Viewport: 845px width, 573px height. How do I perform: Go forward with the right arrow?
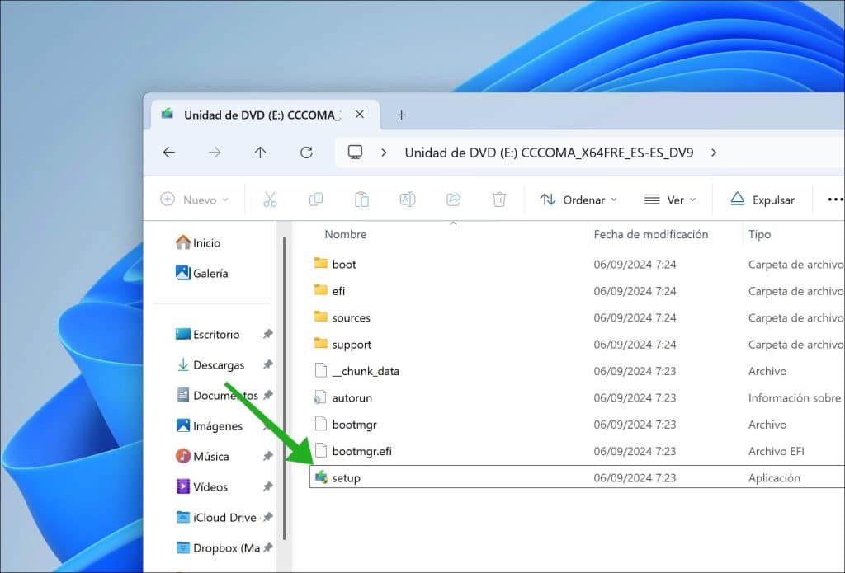(x=215, y=153)
